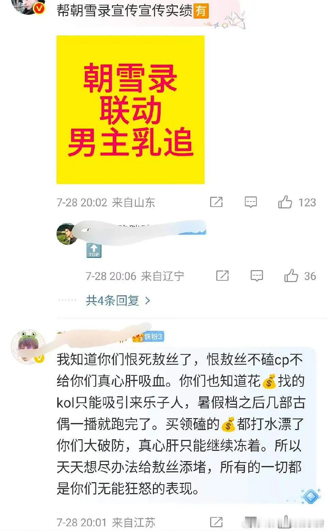Tap the TOP arrow emoji icon
The height and width of the screenshot is (531, 327).
[x=94, y=251]
